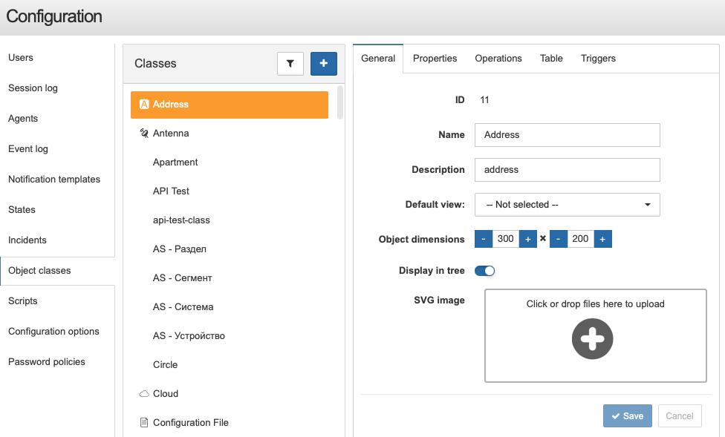This screenshot has height=437, width=725.
Task: Click the Configuration File document icon
Action: point(144,422)
